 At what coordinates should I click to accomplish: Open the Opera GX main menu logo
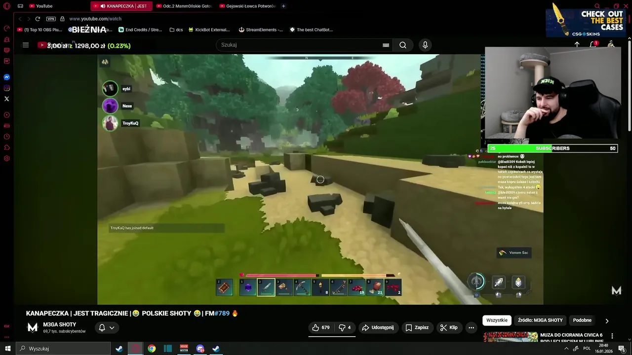click(x=7, y=6)
